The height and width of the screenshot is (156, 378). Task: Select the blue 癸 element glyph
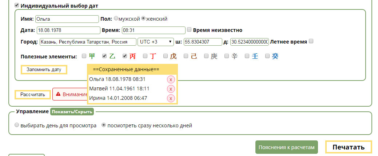pos(275,56)
